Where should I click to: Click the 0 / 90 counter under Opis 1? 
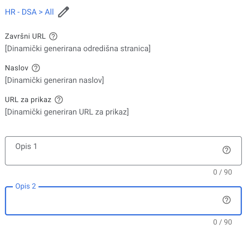pyautogui.click(x=222, y=172)
